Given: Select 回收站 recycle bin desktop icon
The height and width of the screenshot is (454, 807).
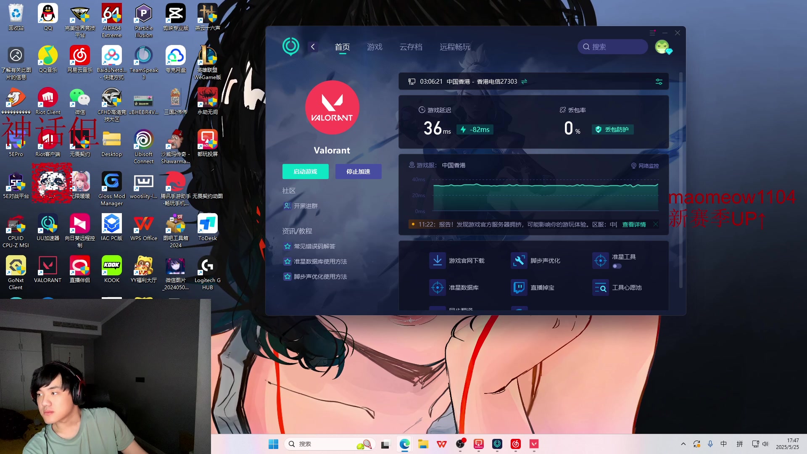Looking at the screenshot, I should click(16, 18).
